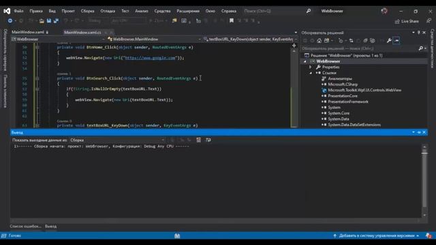436x245 pixels.
Task: Click the Вывод bottom tab
Action: [x=50, y=226]
